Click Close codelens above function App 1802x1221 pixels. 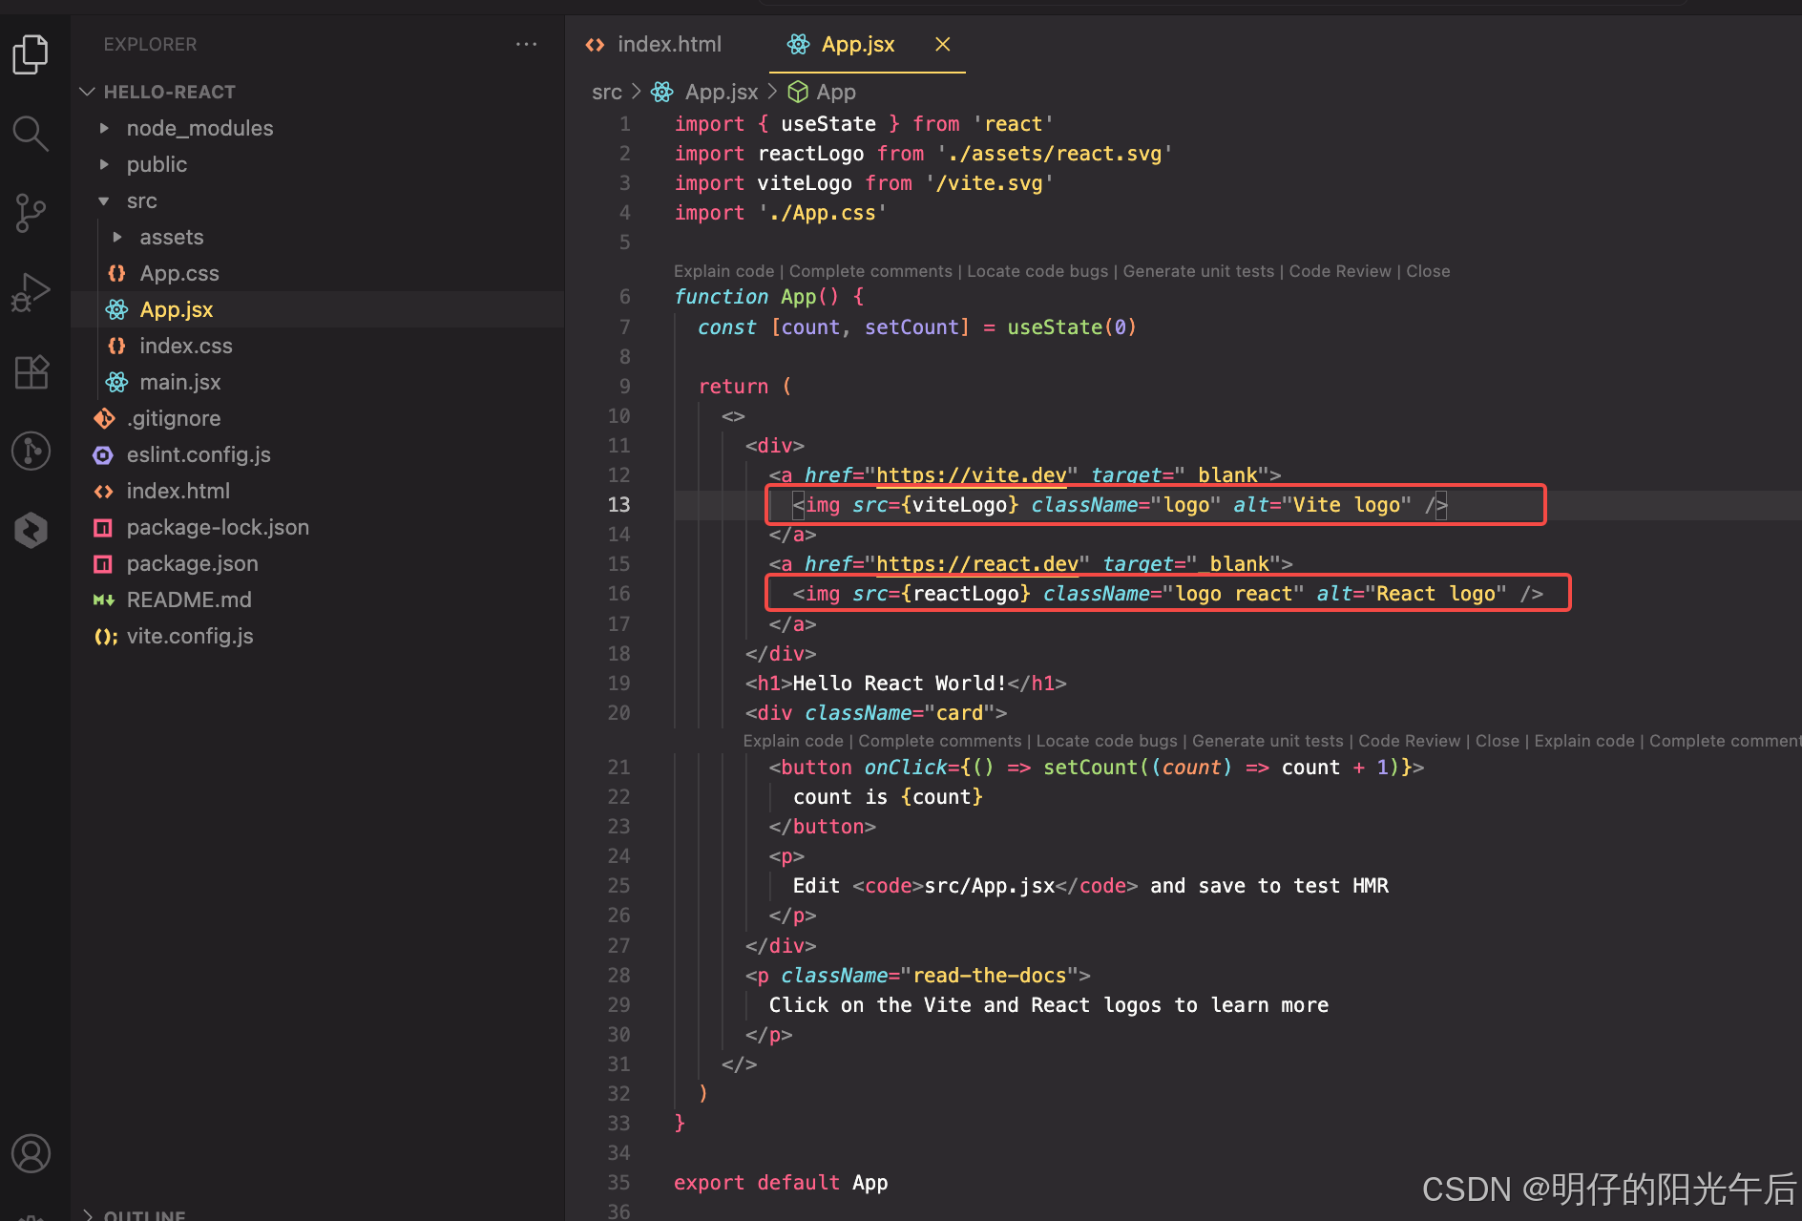pyautogui.click(x=1428, y=271)
